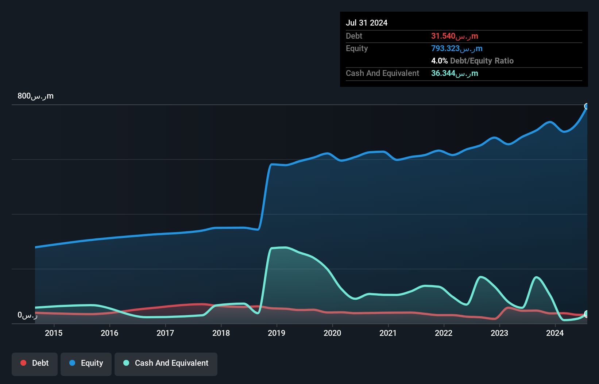Click the 800 y-axis label
Image resolution: width=599 pixels, height=384 pixels.
(x=35, y=96)
